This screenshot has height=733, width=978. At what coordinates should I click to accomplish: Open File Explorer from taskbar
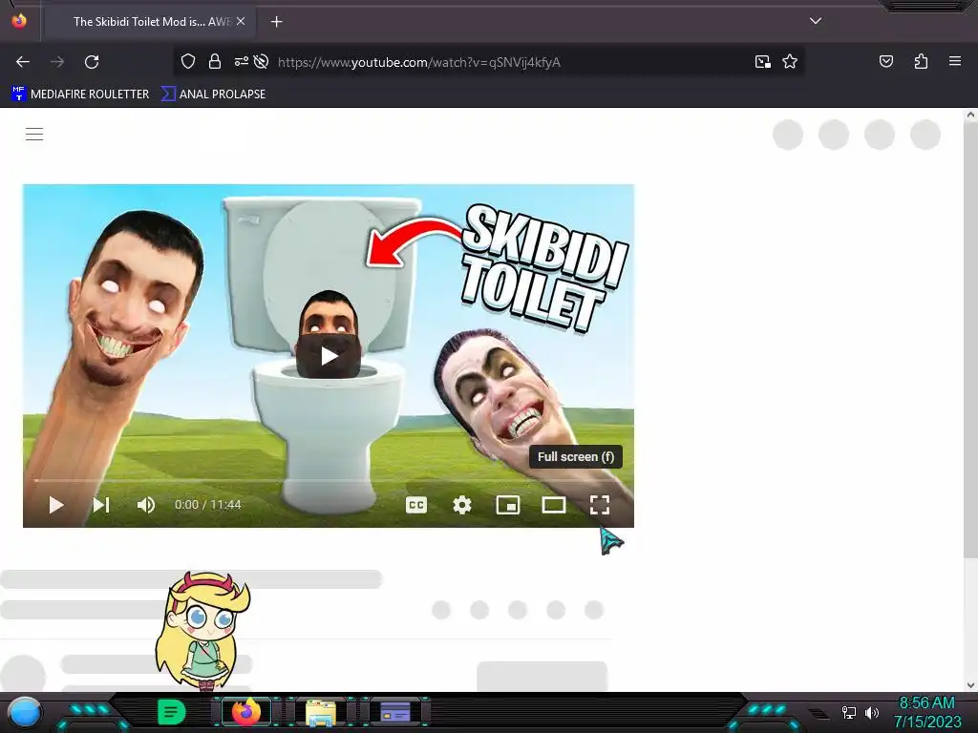coord(321,712)
